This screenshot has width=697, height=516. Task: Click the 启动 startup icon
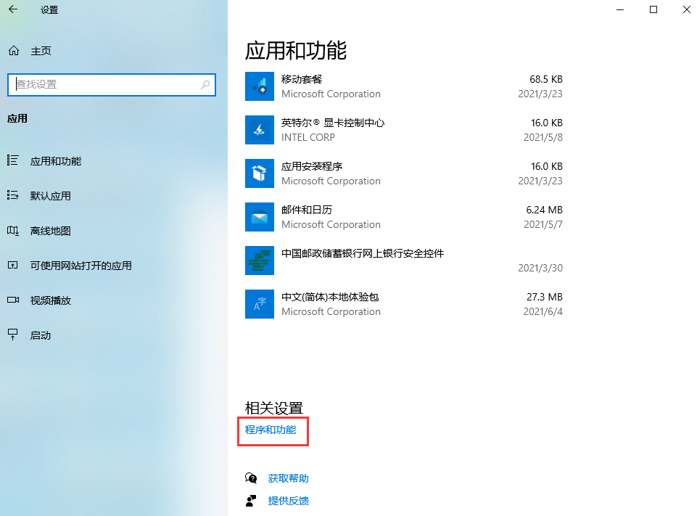click(x=13, y=335)
